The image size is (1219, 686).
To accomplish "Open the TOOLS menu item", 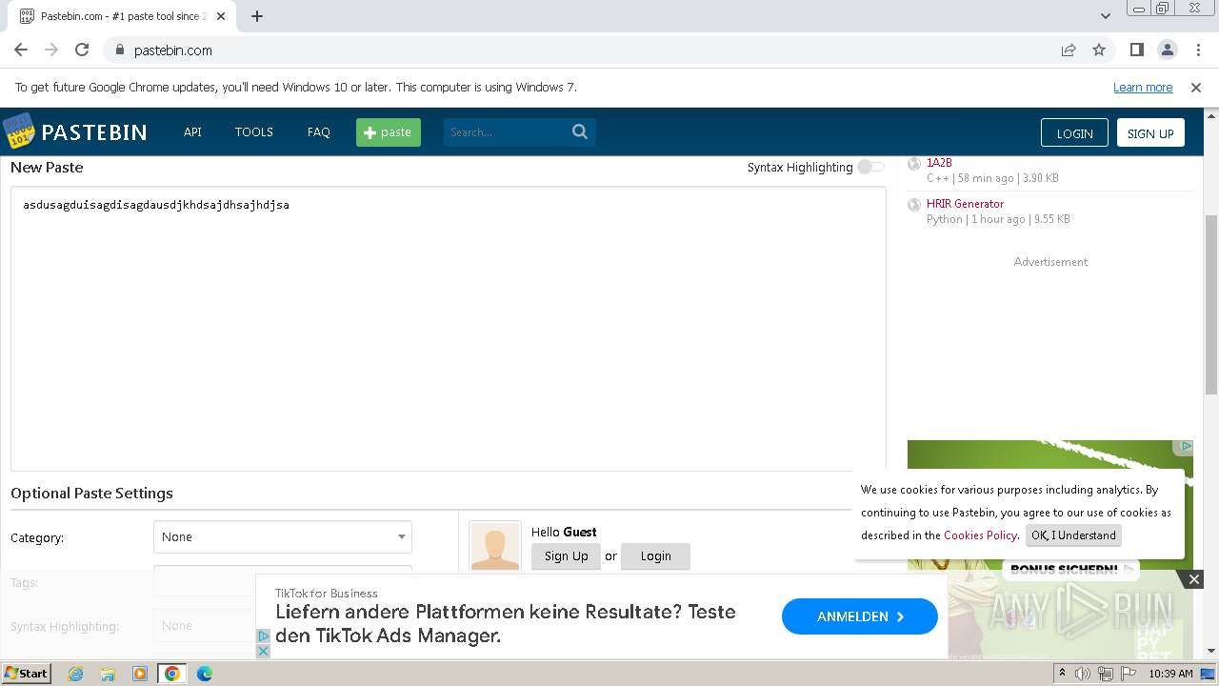I will [254, 132].
